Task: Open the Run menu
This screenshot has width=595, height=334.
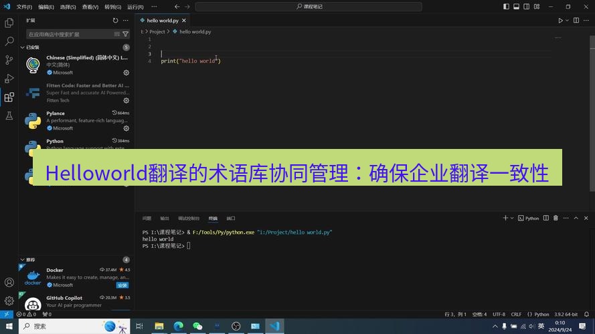Action: pyautogui.click(x=135, y=7)
